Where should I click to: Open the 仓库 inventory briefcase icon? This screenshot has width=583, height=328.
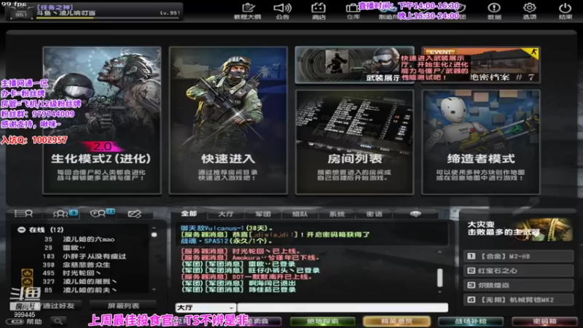tap(353, 11)
